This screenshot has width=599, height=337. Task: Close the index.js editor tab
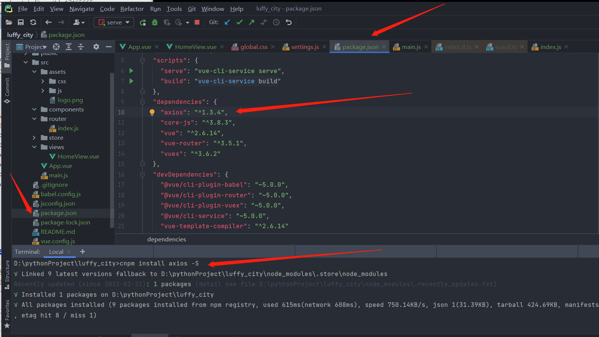click(567, 47)
